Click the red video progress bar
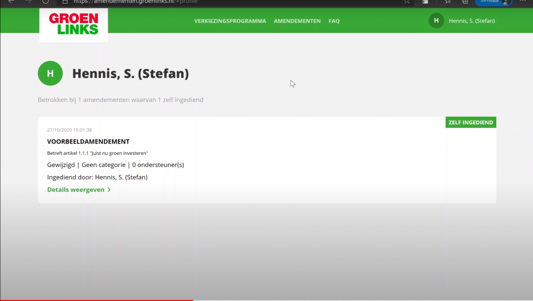Screen dimensions: 533x301 pyautogui.click(x=96, y=300)
